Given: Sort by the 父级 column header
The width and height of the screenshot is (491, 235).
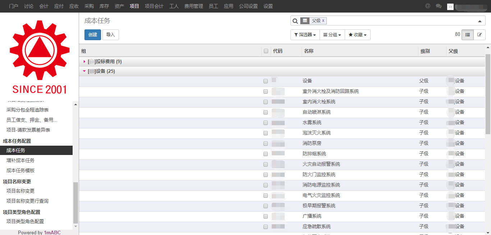Looking at the screenshot, I should pos(453,51).
